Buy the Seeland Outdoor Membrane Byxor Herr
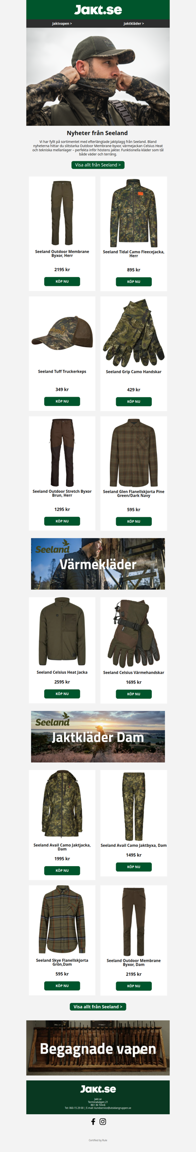 click(62, 282)
